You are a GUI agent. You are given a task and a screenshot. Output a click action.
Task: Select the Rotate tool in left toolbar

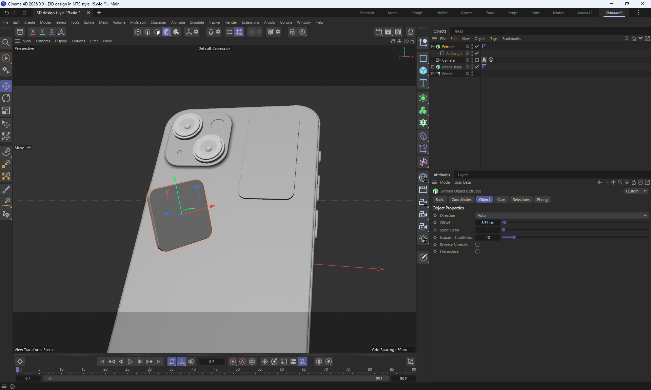6,98
